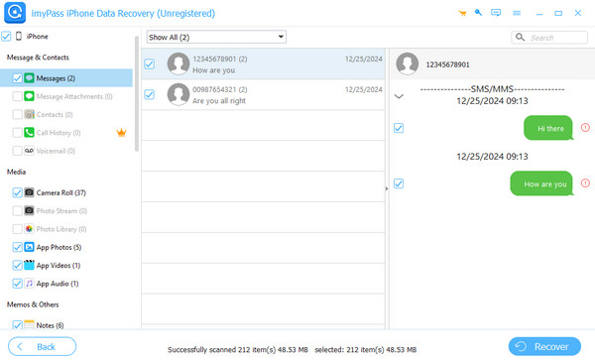Click avatar of conversation 12345678901 in list

[x=178, y=63]
